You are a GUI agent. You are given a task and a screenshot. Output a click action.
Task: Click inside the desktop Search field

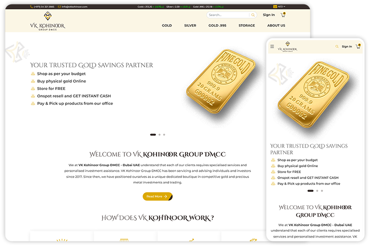[x=227, y=15]
